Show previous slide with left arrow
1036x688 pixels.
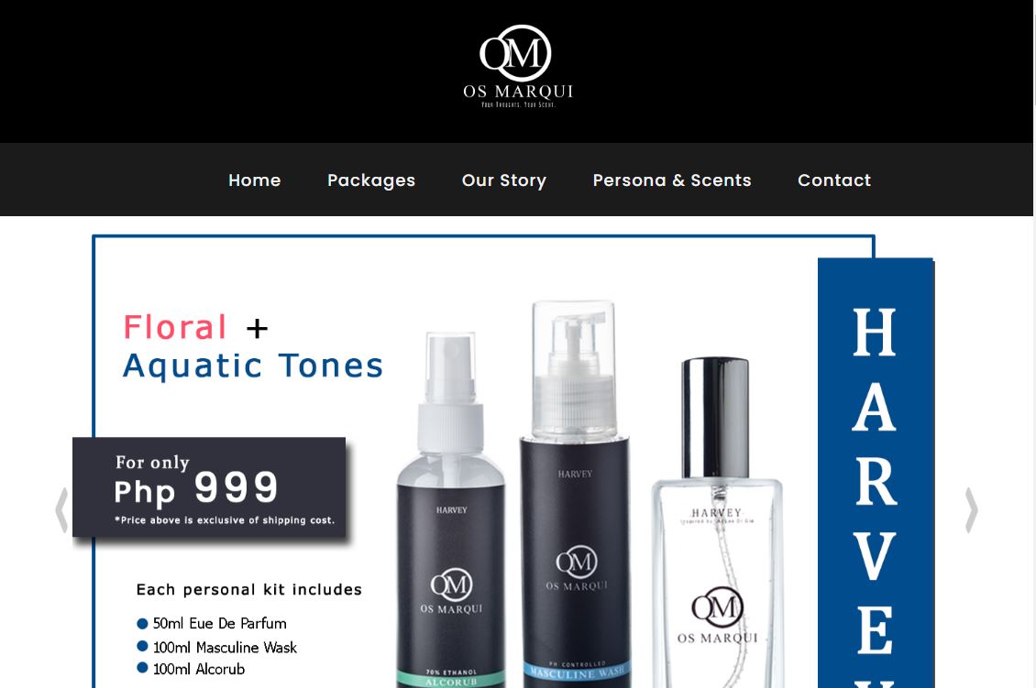[x=61, y=509]
